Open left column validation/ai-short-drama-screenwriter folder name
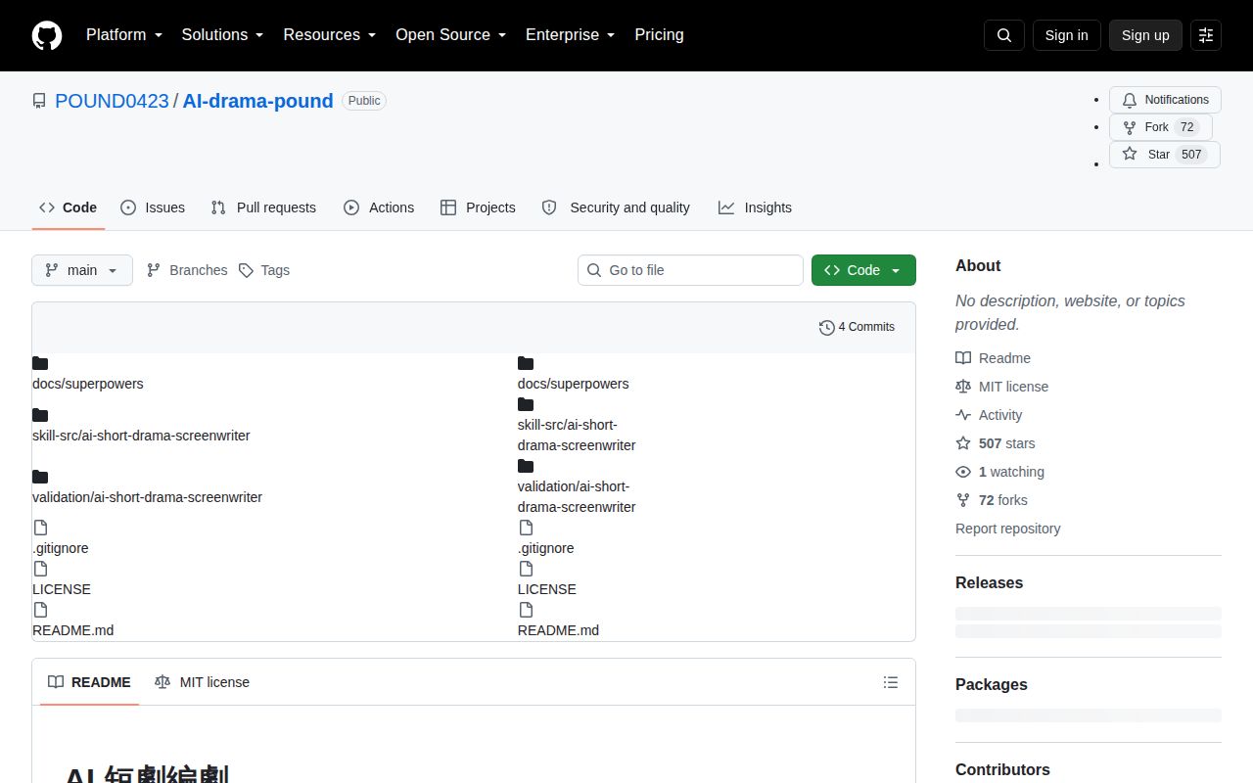This screenshot has width=1253, height=783. click(x=147, y=497)
